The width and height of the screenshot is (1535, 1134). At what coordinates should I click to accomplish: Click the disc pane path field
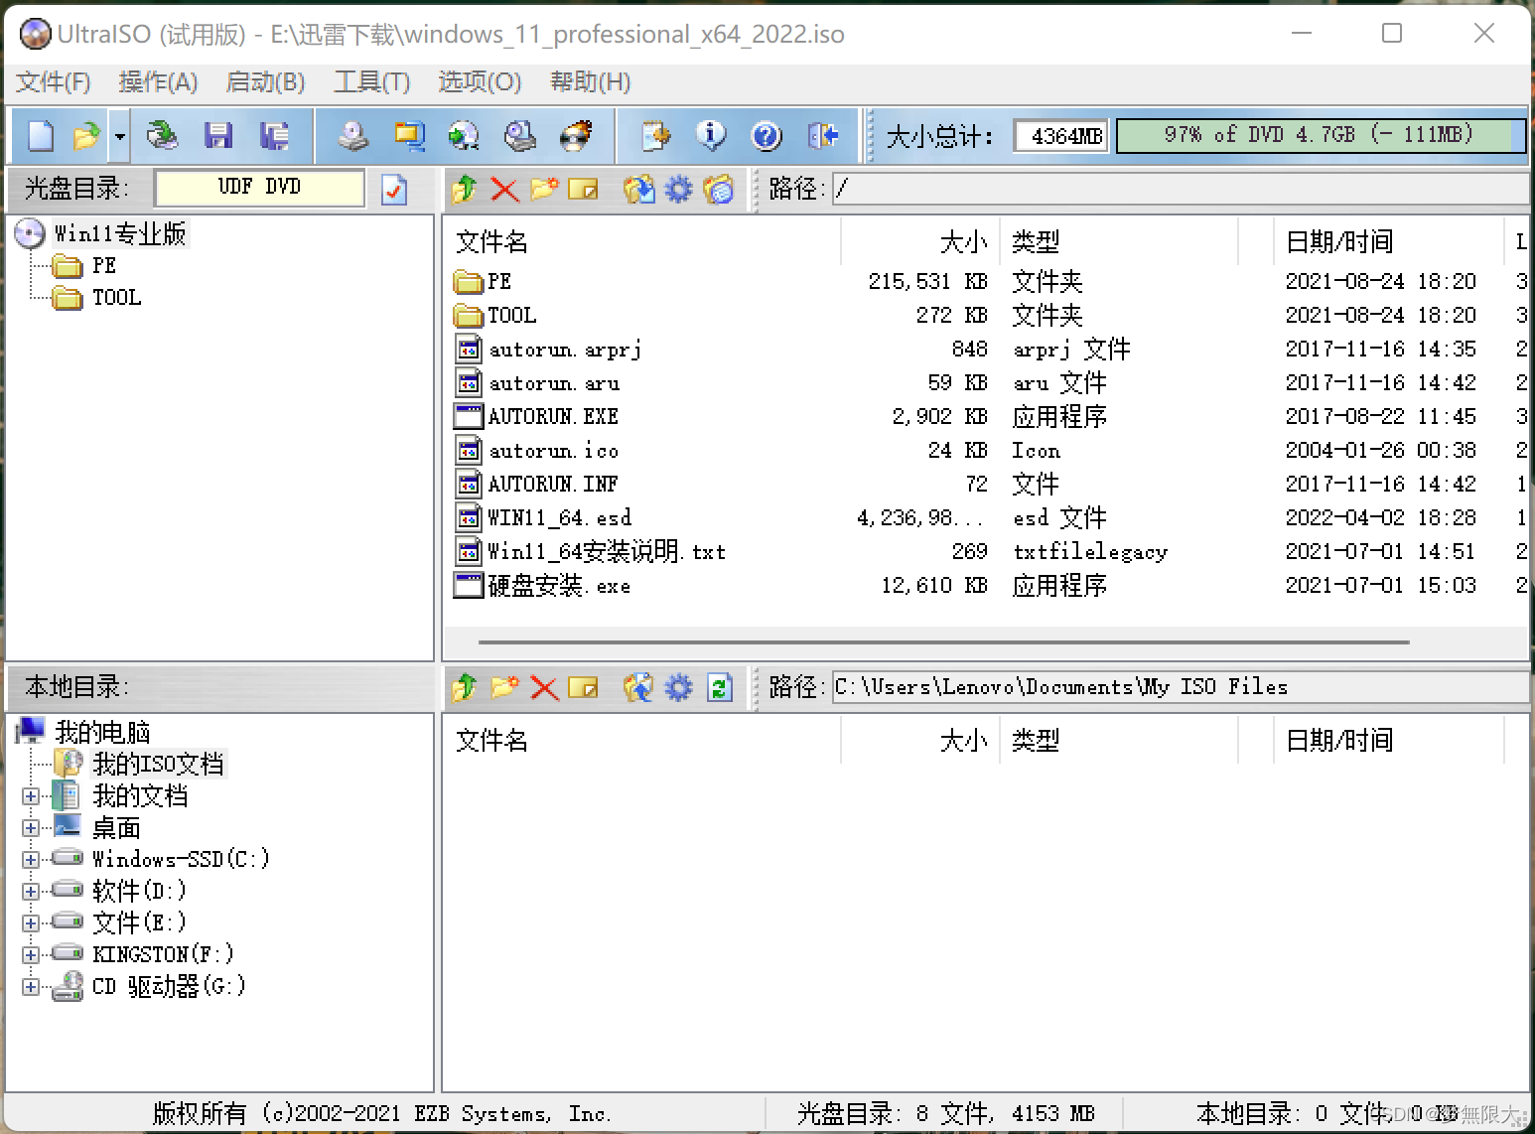click(x=1180, y=189)
